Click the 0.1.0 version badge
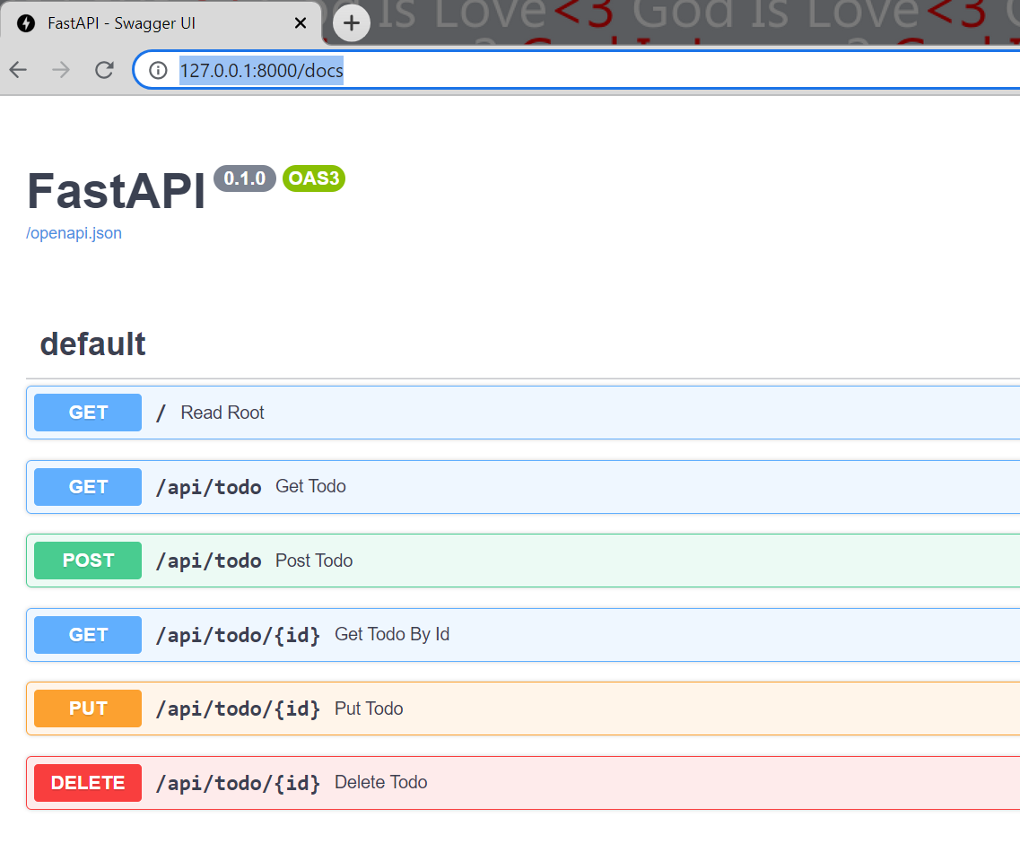This screenshot has width=1020, height=852. [x=245, y=178]
